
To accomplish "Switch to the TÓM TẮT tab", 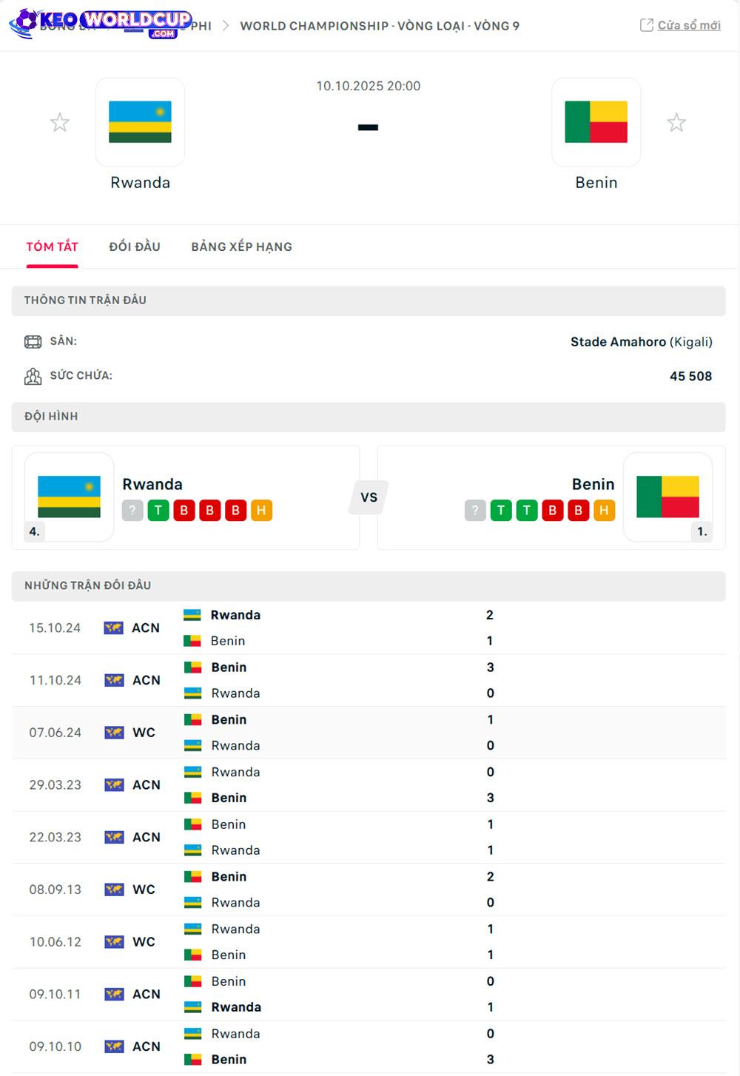I will [52, 246].
